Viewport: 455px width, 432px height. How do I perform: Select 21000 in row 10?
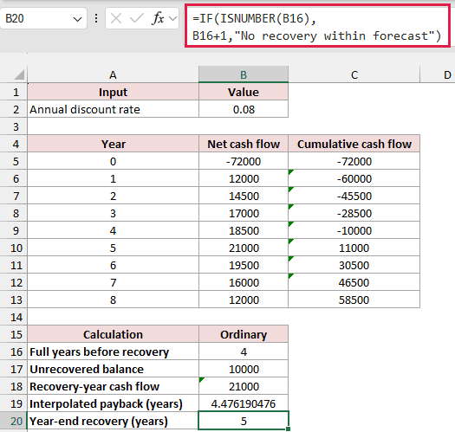pyautogui.click(x=244, y=248)
